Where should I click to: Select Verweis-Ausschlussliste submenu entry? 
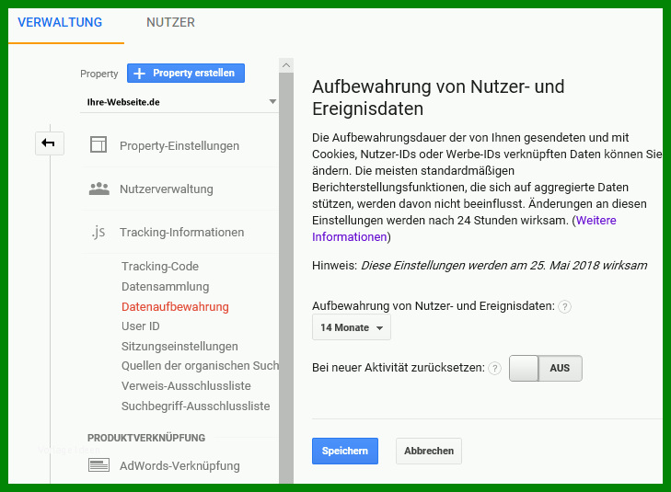[x=186, y=385]
